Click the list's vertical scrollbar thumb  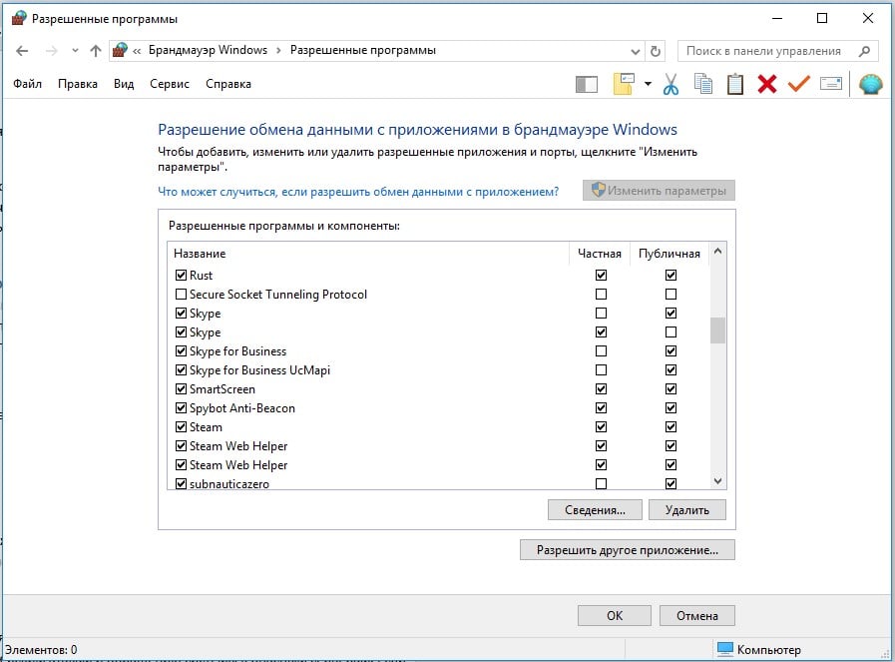(717, 331)
